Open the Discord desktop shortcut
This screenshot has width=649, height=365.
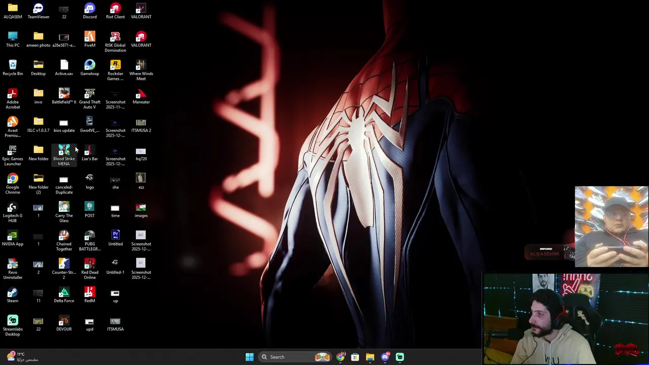coord(90,11)
